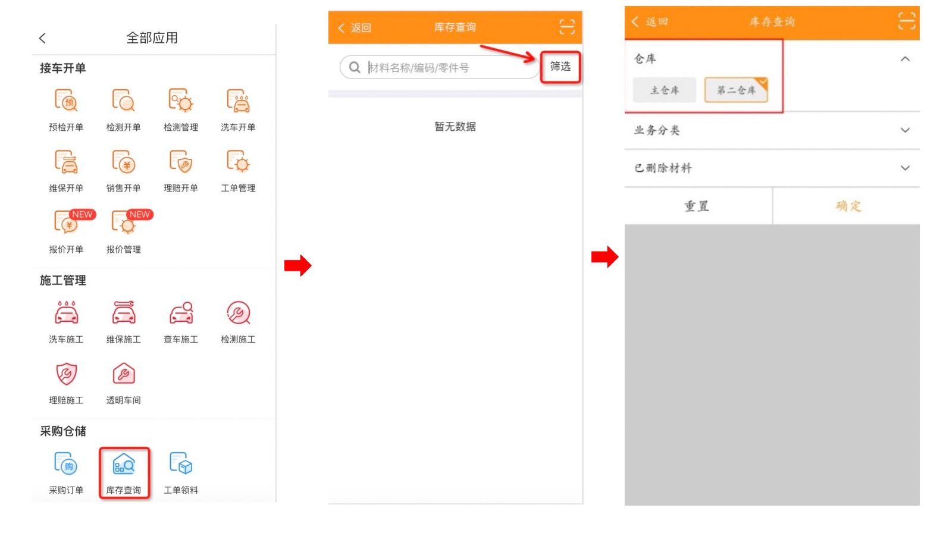
Task: Open the 工单领料 app icon
Action: (x=181, y=465)
